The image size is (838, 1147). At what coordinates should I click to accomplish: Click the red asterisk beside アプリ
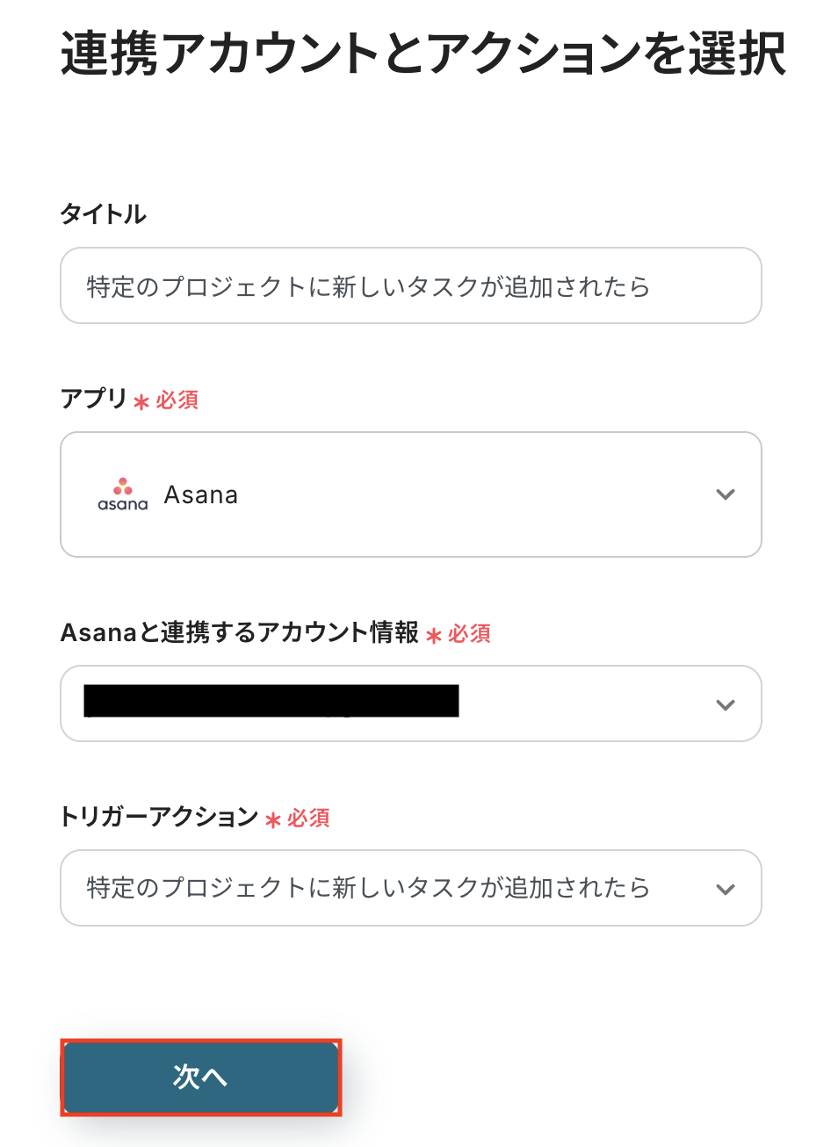coord(141,401)
